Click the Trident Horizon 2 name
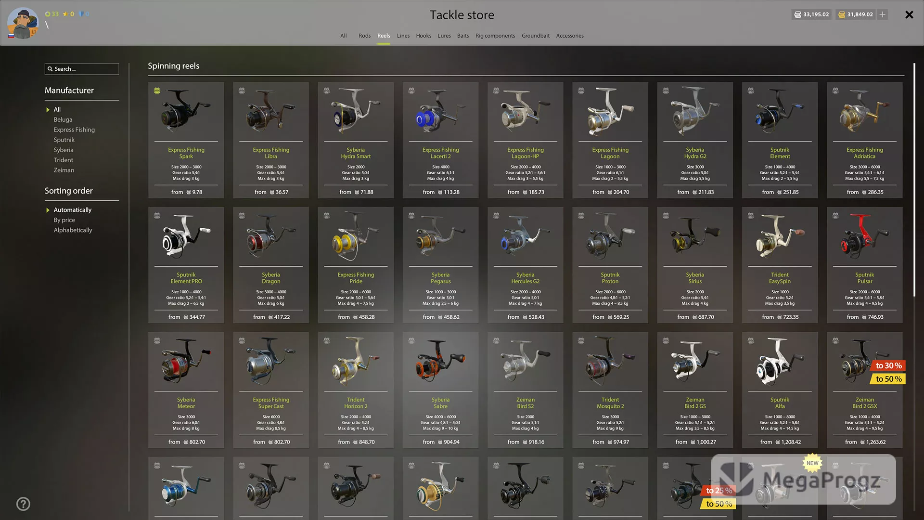 (356, 403)
